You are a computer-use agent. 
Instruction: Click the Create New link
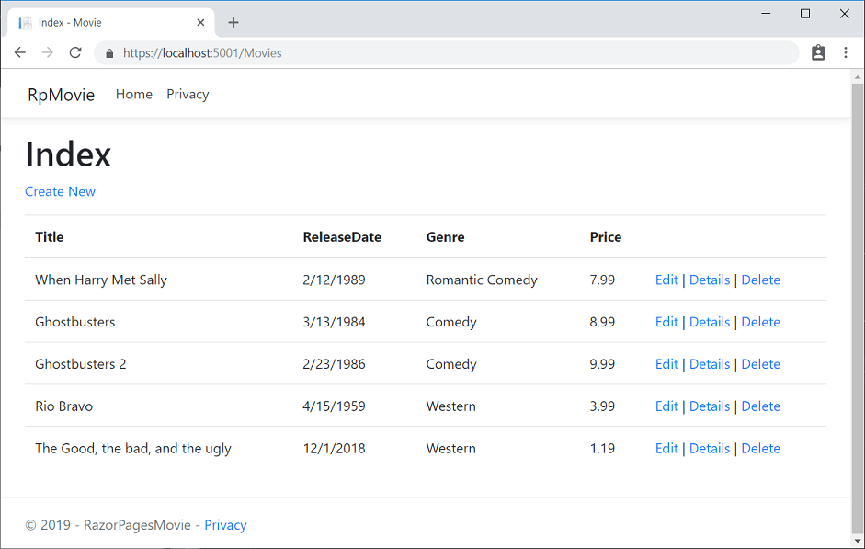60,191
